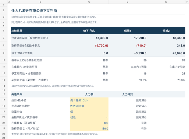Click value 70 in row 10
The height and width of the screenshot is (139, 189).
click(184, 60)
